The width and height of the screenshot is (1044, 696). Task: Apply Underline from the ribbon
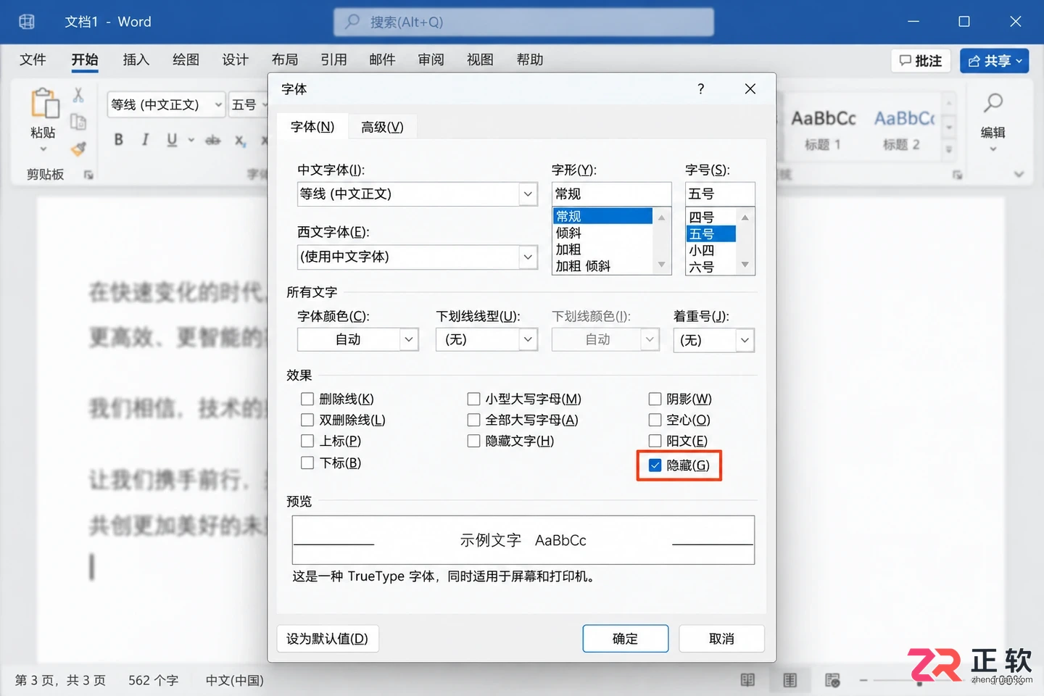coord(172,140)
